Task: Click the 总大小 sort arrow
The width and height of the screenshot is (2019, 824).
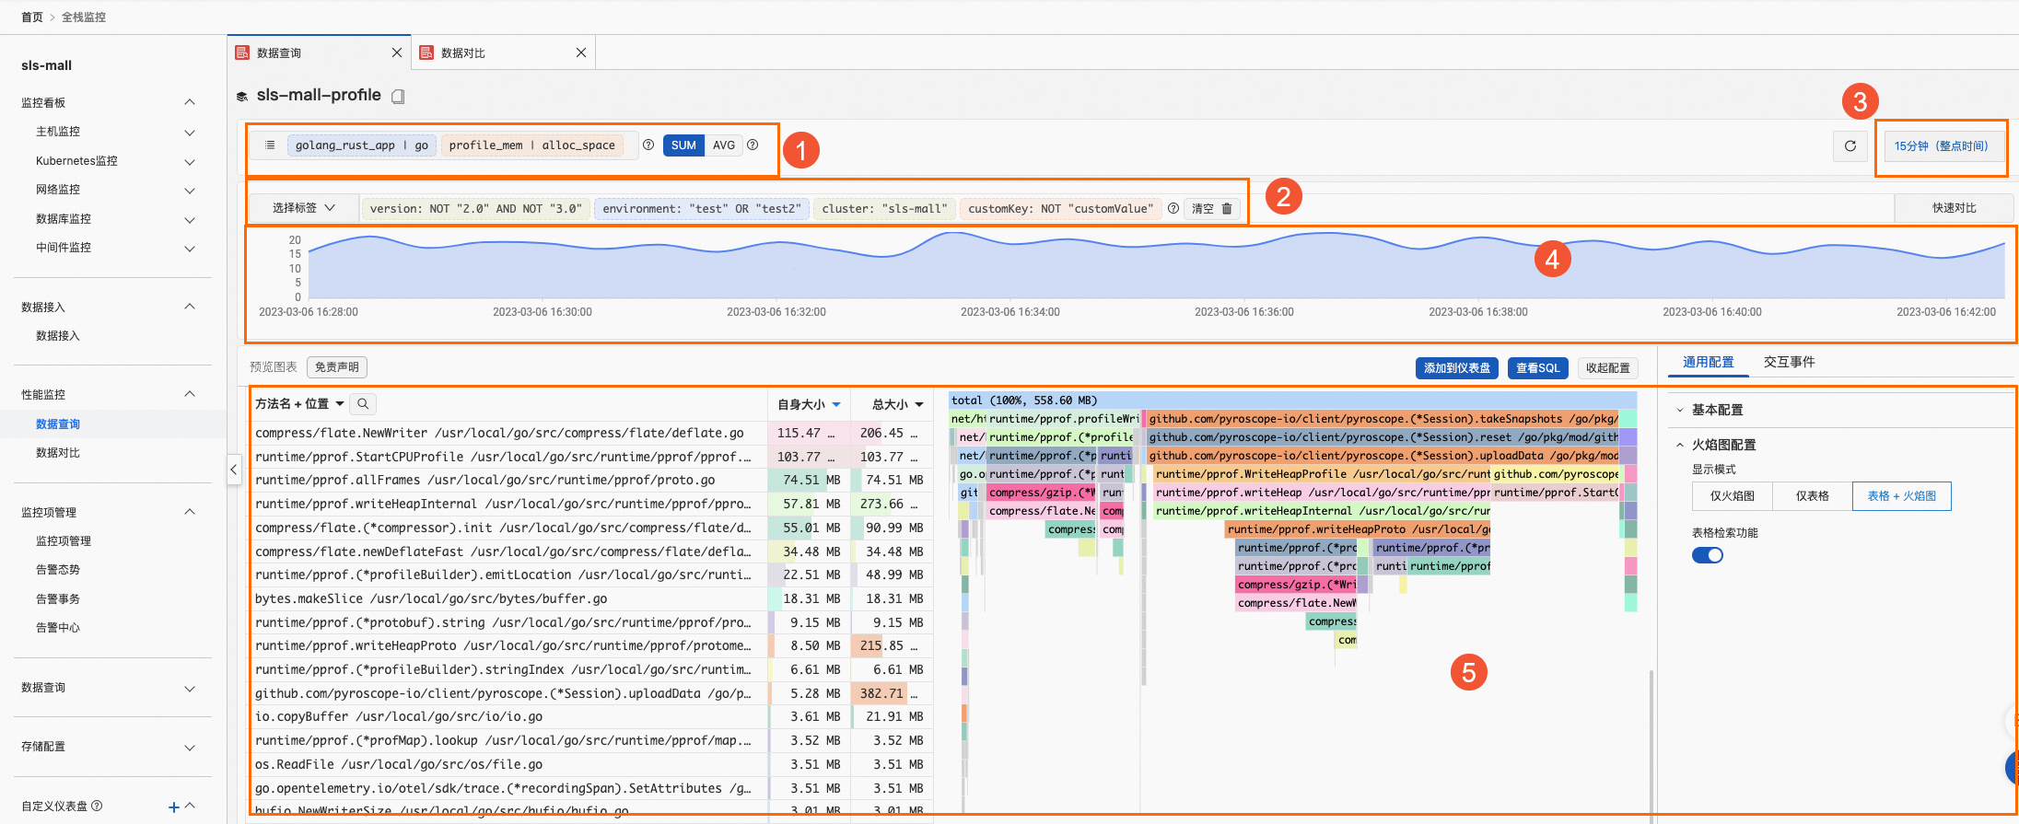Action: coord(919,404)
